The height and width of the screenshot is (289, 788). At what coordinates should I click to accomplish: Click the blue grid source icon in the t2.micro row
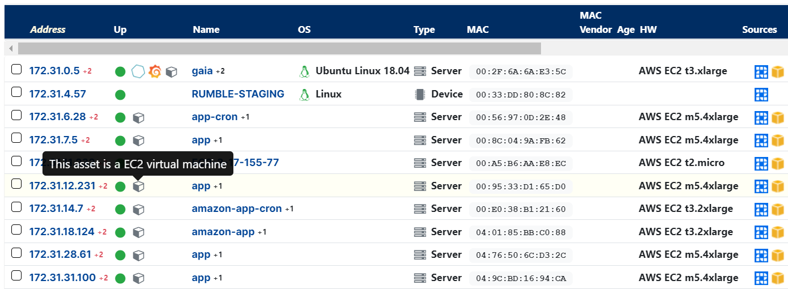(x=761, y=163)
